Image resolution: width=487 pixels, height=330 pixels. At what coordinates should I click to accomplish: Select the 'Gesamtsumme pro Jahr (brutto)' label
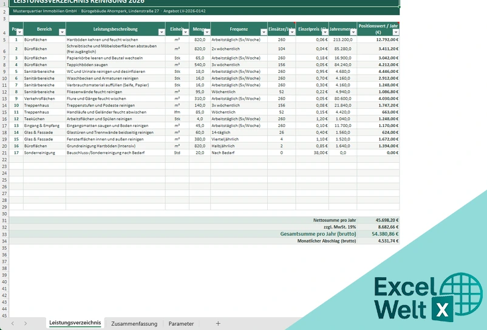(318, 234)
